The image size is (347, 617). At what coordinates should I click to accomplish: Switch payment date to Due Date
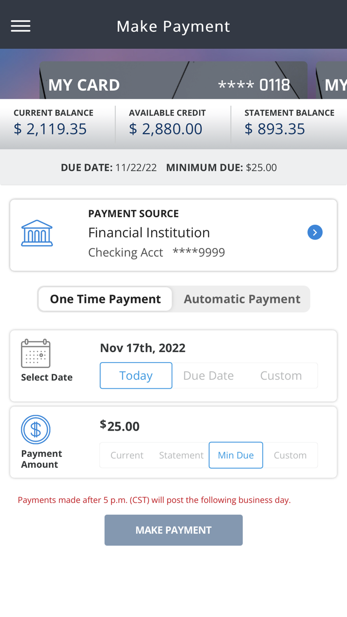tap(208, 375)
